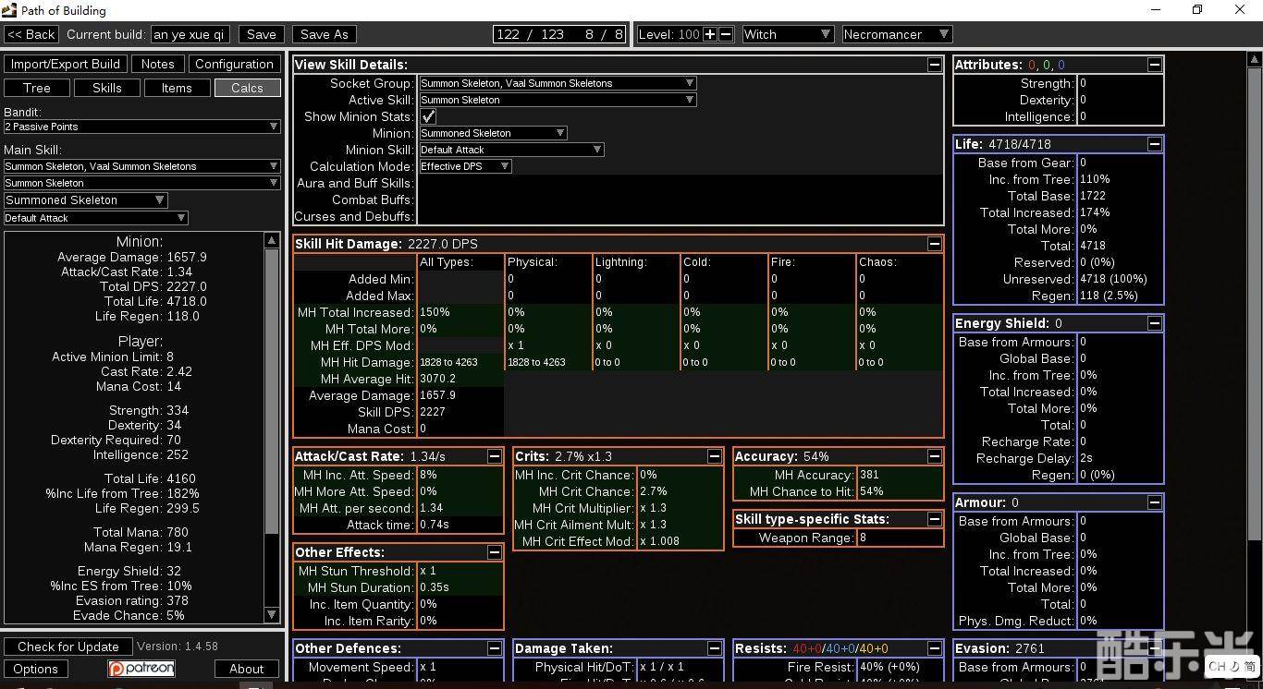
Task: Expand the Calculation Mode dropdown
Action: click(465, 166)
